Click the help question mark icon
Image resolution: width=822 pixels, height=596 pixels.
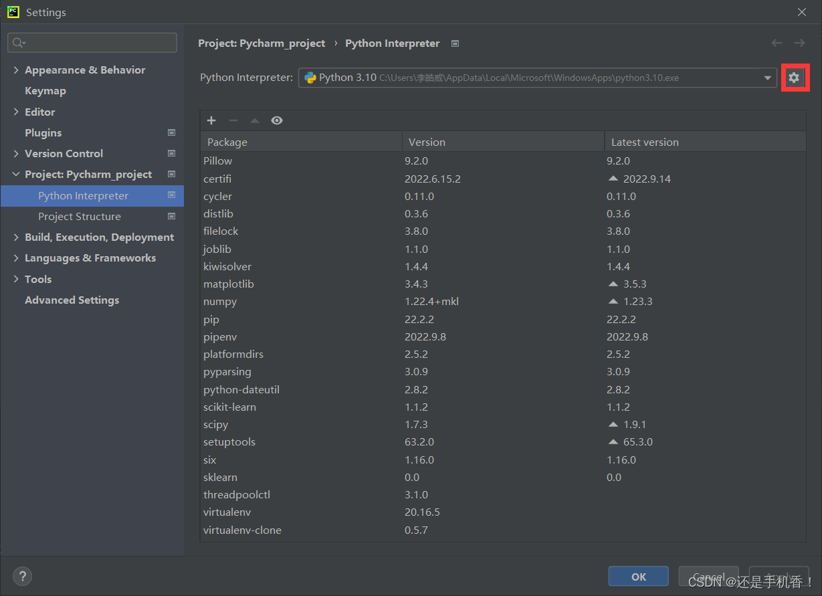coord(22,576)
